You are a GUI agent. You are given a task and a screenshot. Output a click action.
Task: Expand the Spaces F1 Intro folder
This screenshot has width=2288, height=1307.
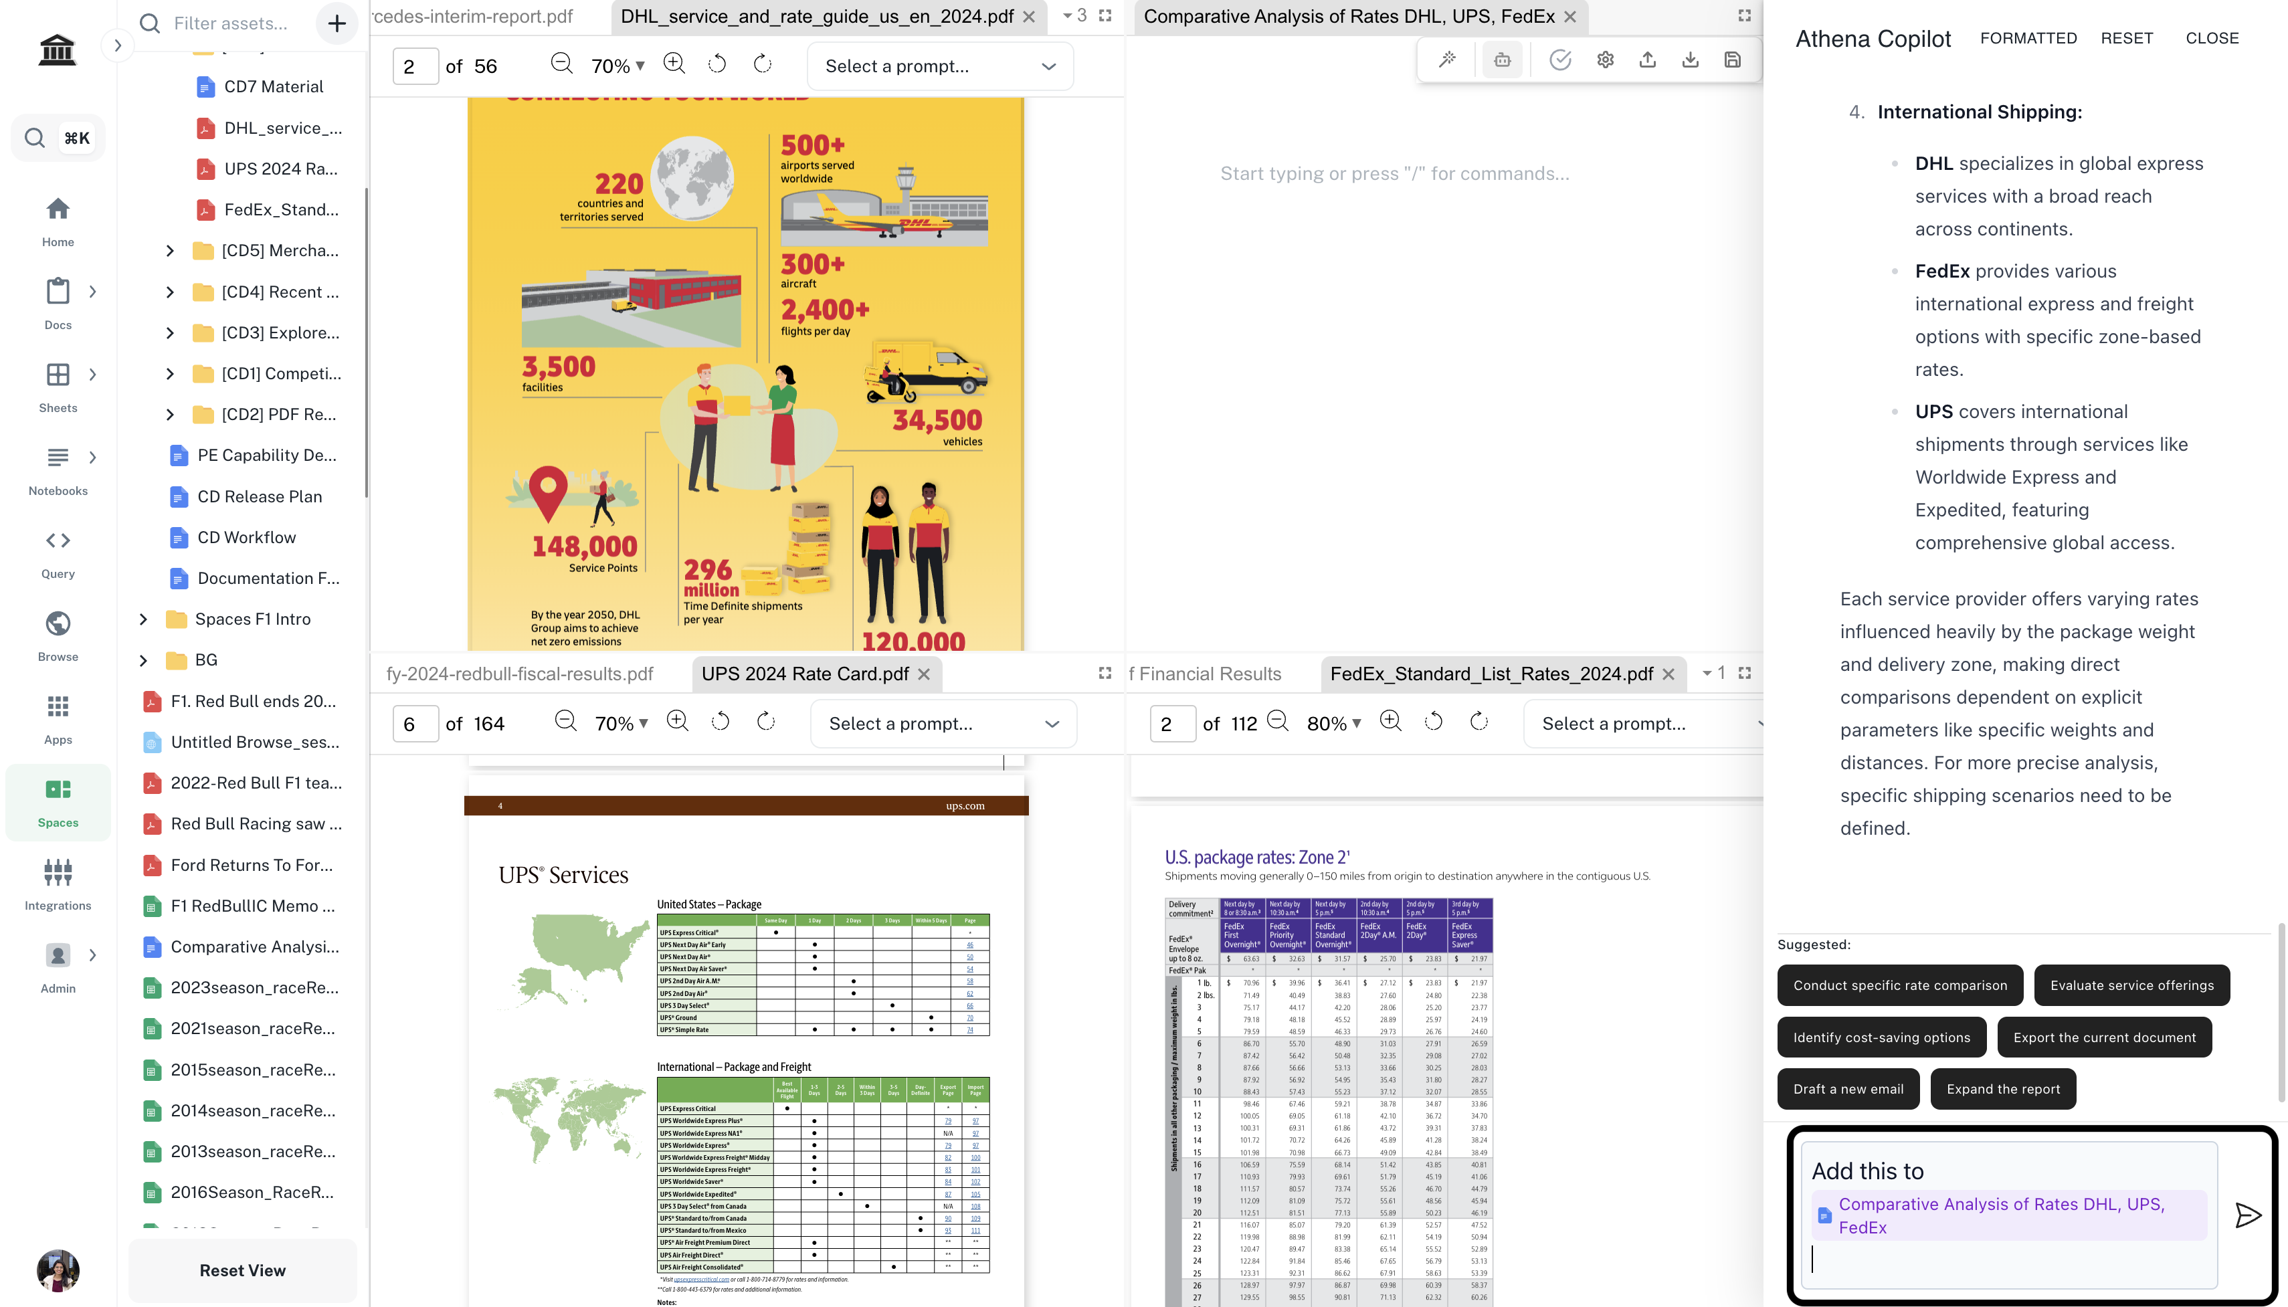[142, 619]
